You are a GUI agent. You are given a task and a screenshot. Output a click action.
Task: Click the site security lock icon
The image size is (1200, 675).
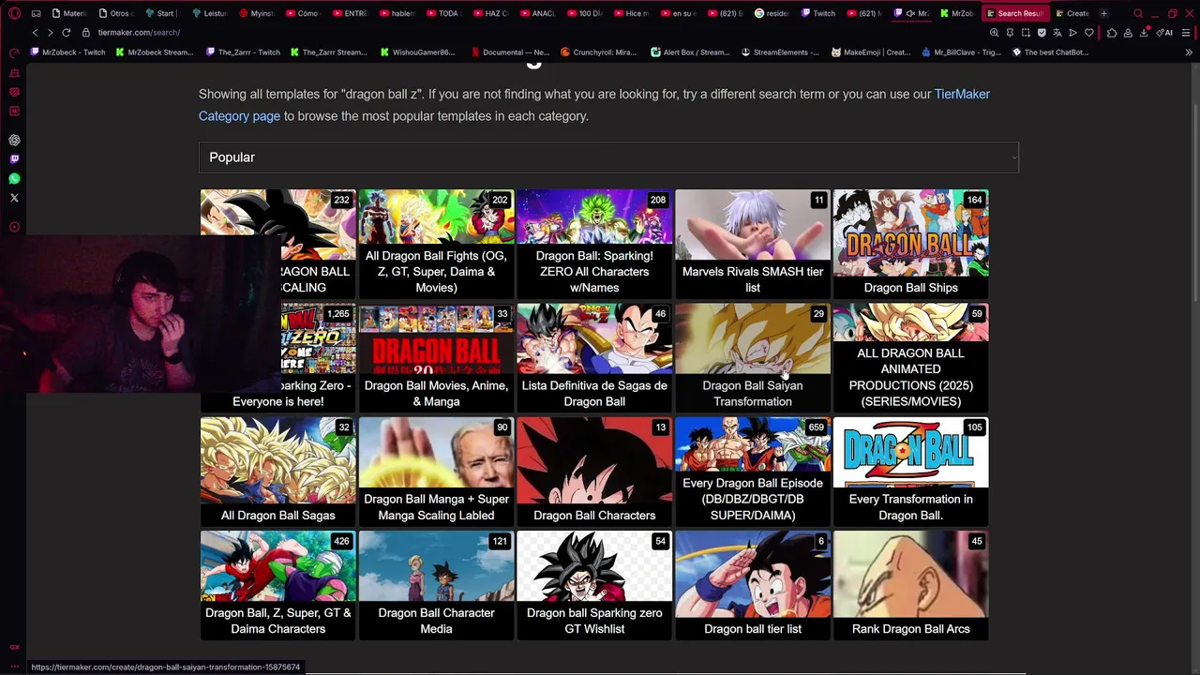pos(86,33)
